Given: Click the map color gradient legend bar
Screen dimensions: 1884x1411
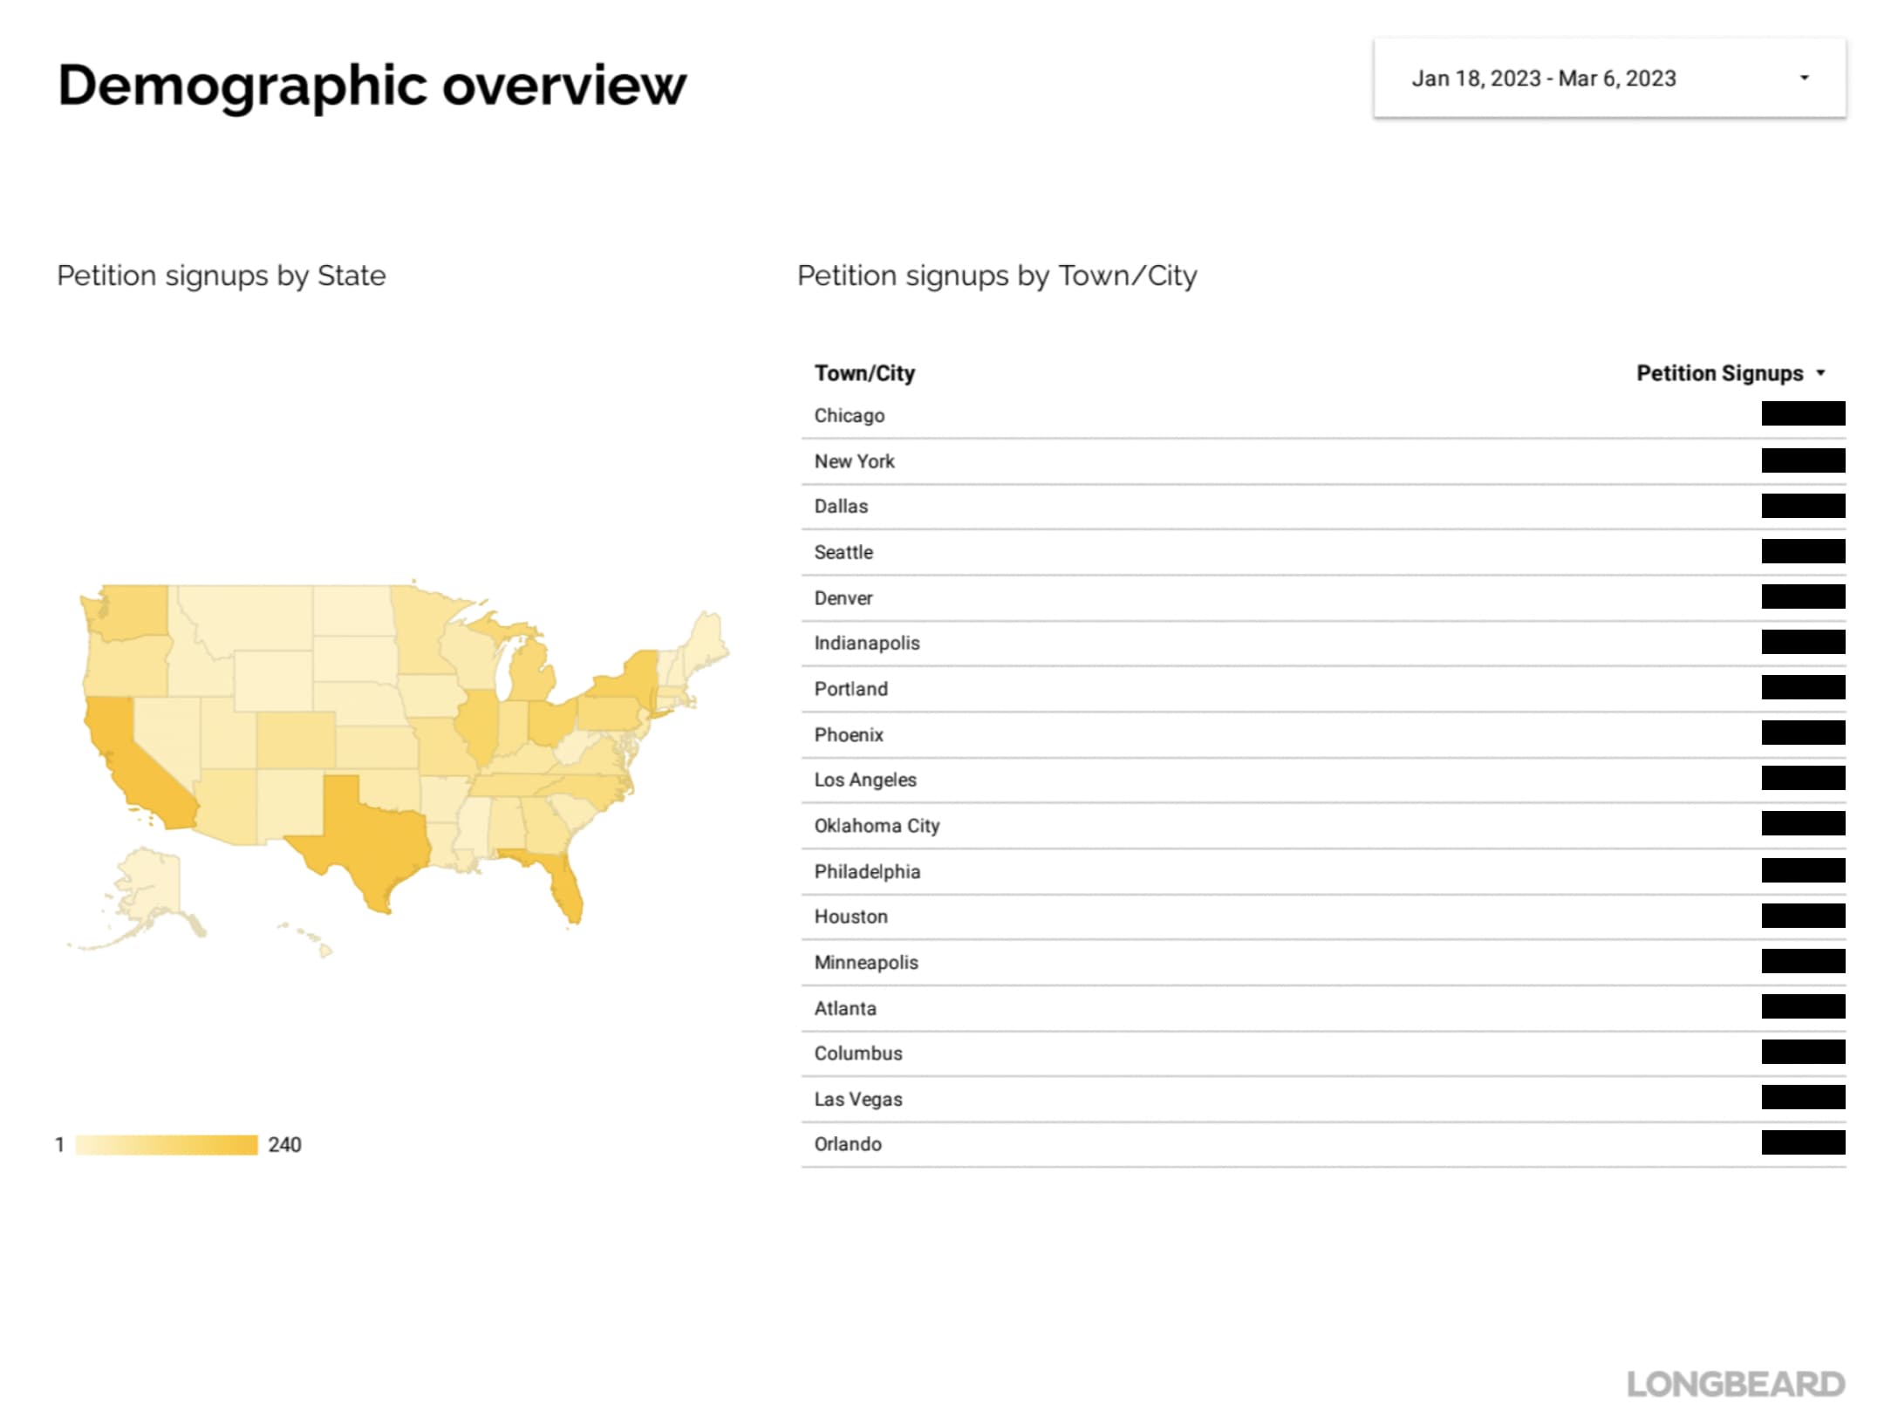Looking at the screenshot, I should [x=167, y=1145].
